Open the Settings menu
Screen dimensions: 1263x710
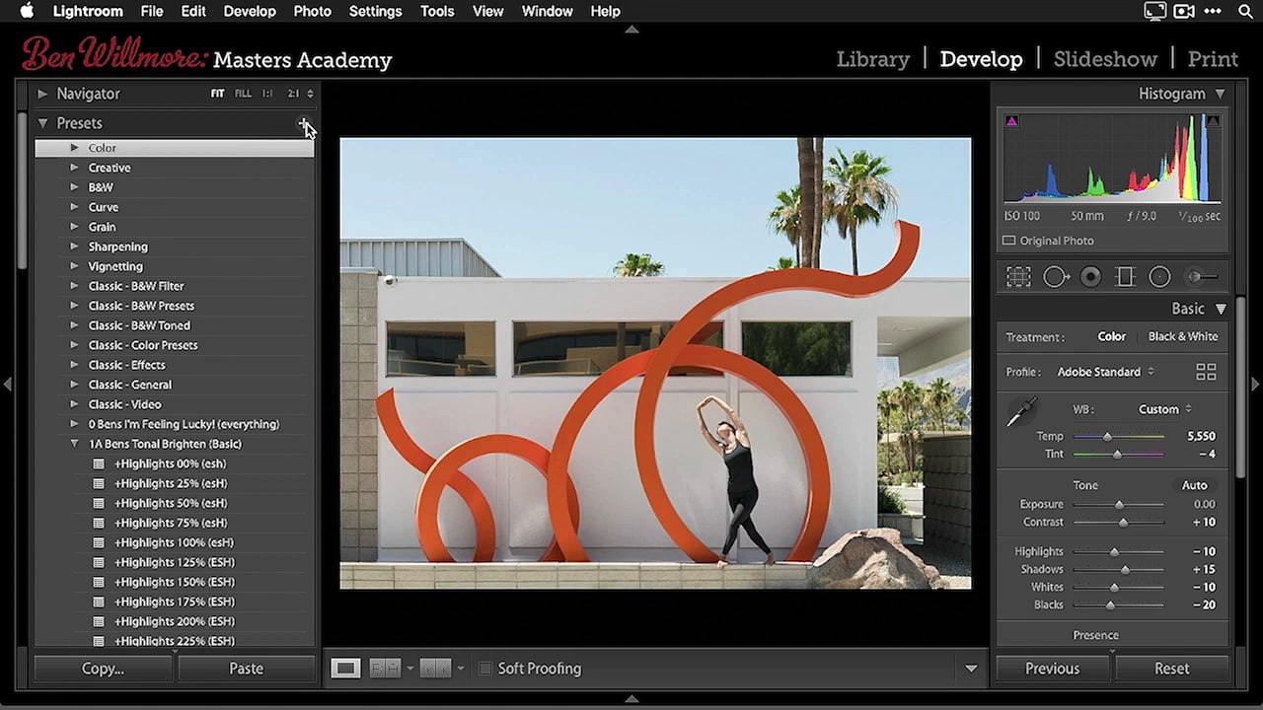click(x=375, y=11)
